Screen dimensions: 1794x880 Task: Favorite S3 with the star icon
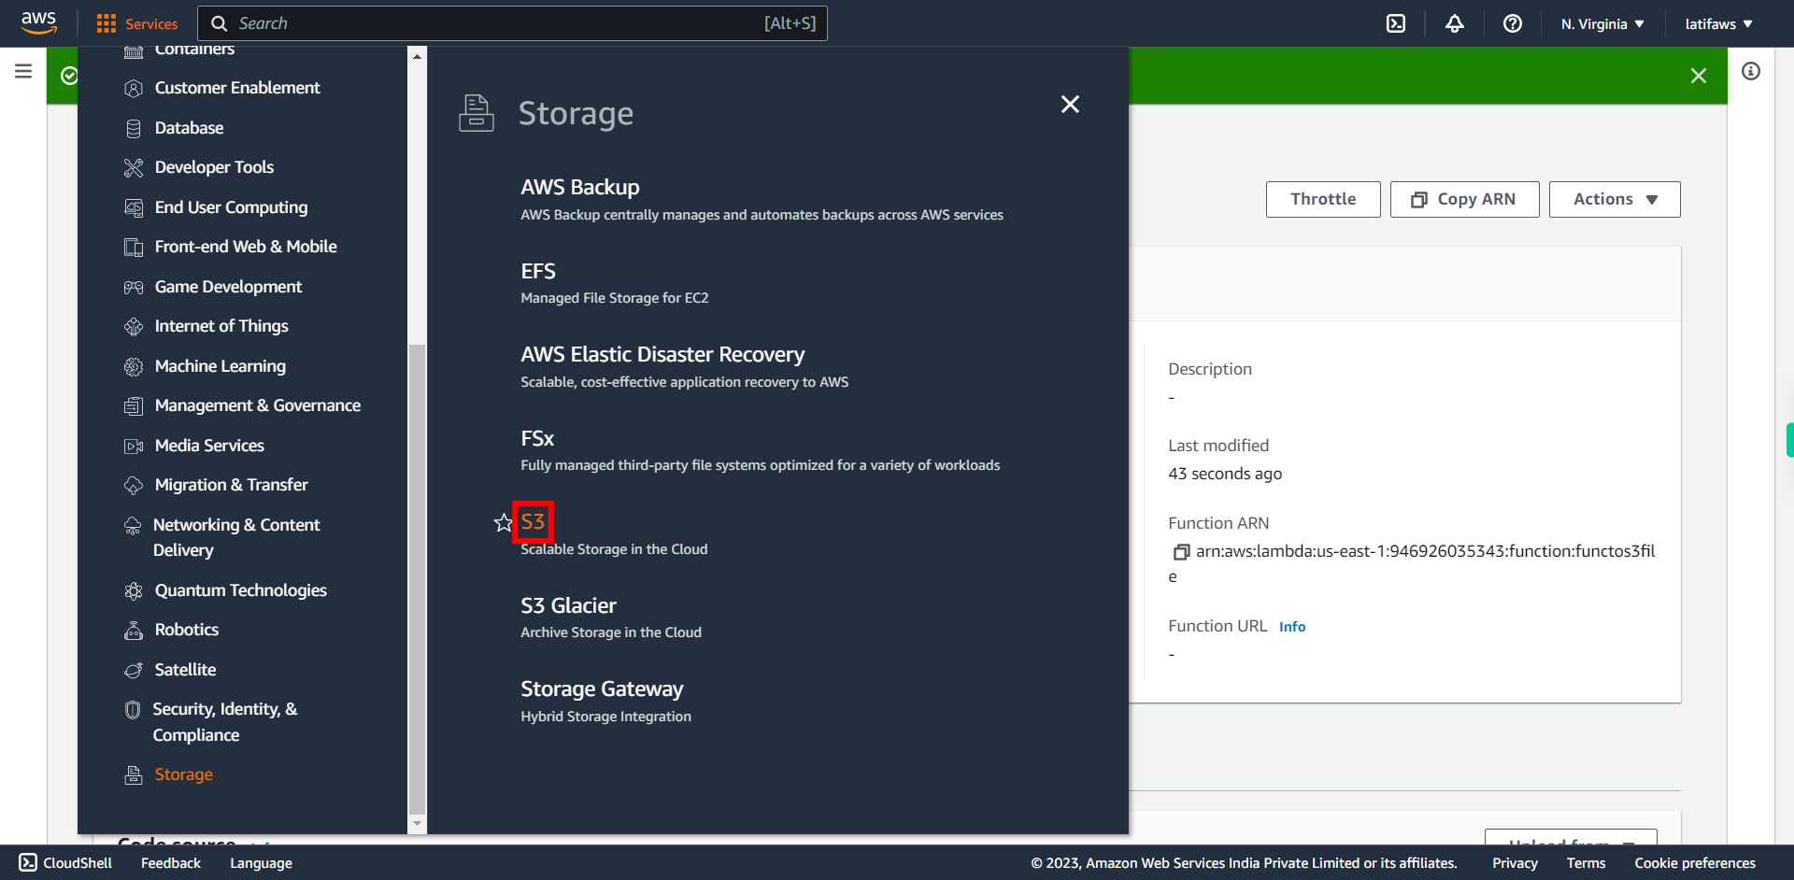[504, 522]
